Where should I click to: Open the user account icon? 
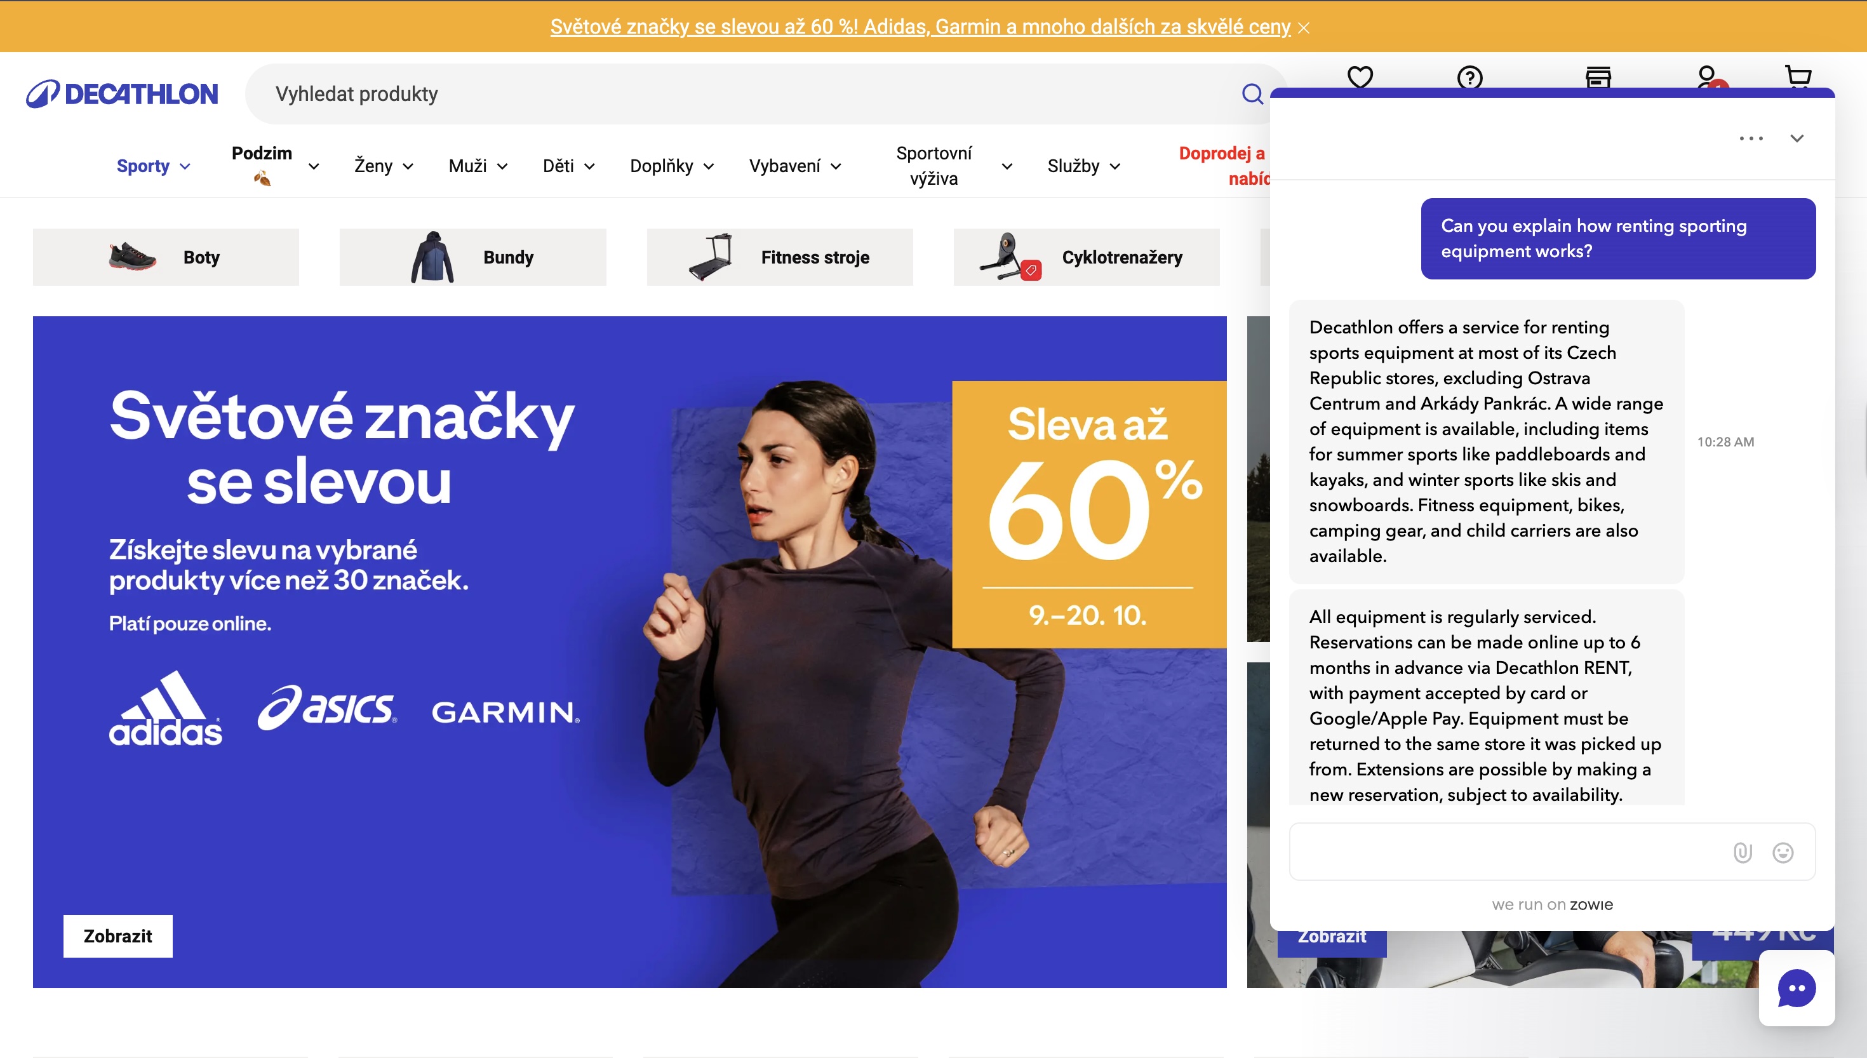1707,76
